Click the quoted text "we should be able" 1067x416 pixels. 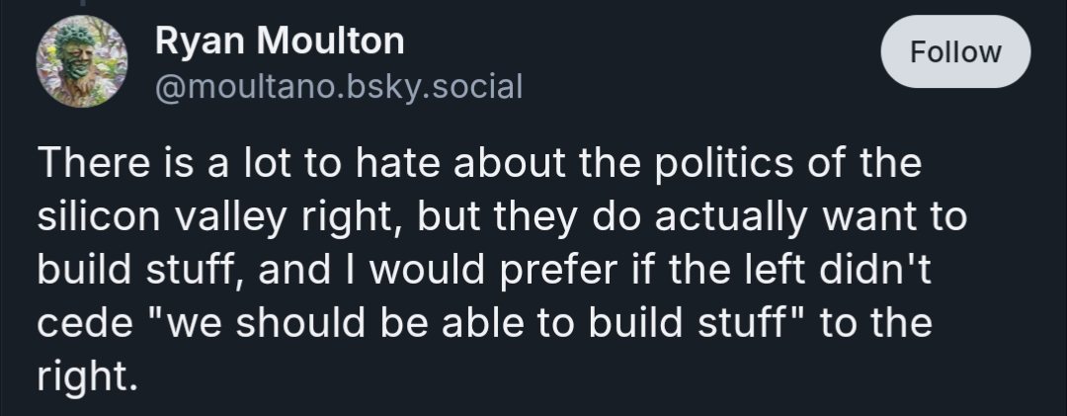pyautogui.click(x=295, y=324)
